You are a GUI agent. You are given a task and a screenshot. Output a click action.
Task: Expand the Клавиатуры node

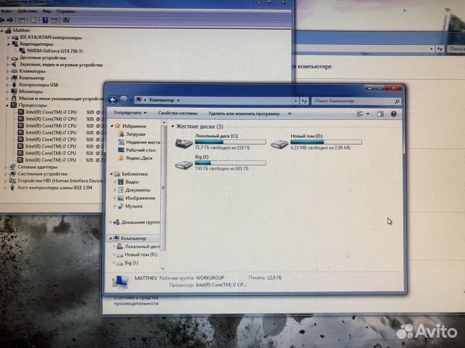(x=8, y=72)
